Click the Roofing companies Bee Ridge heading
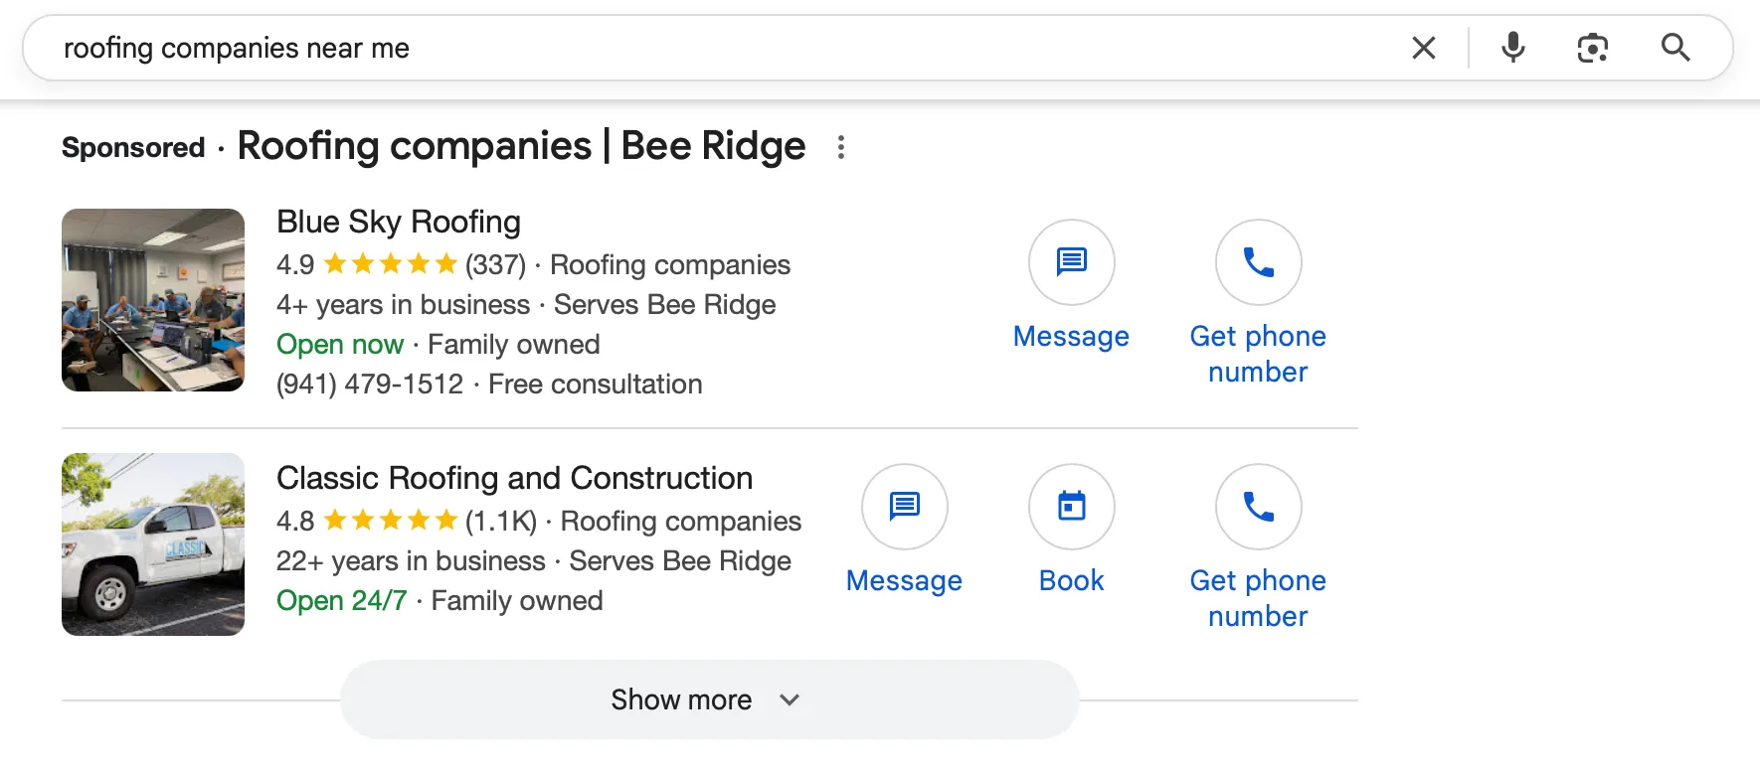Image resolution: width=1760 pixels, height=773 pixels. pos(521,146)
